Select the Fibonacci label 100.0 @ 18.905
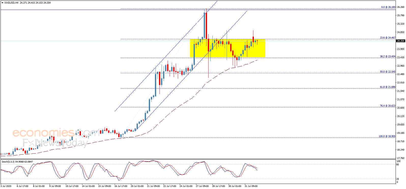 click(387, 136)
